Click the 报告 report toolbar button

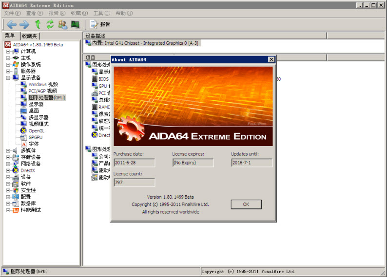100,24
